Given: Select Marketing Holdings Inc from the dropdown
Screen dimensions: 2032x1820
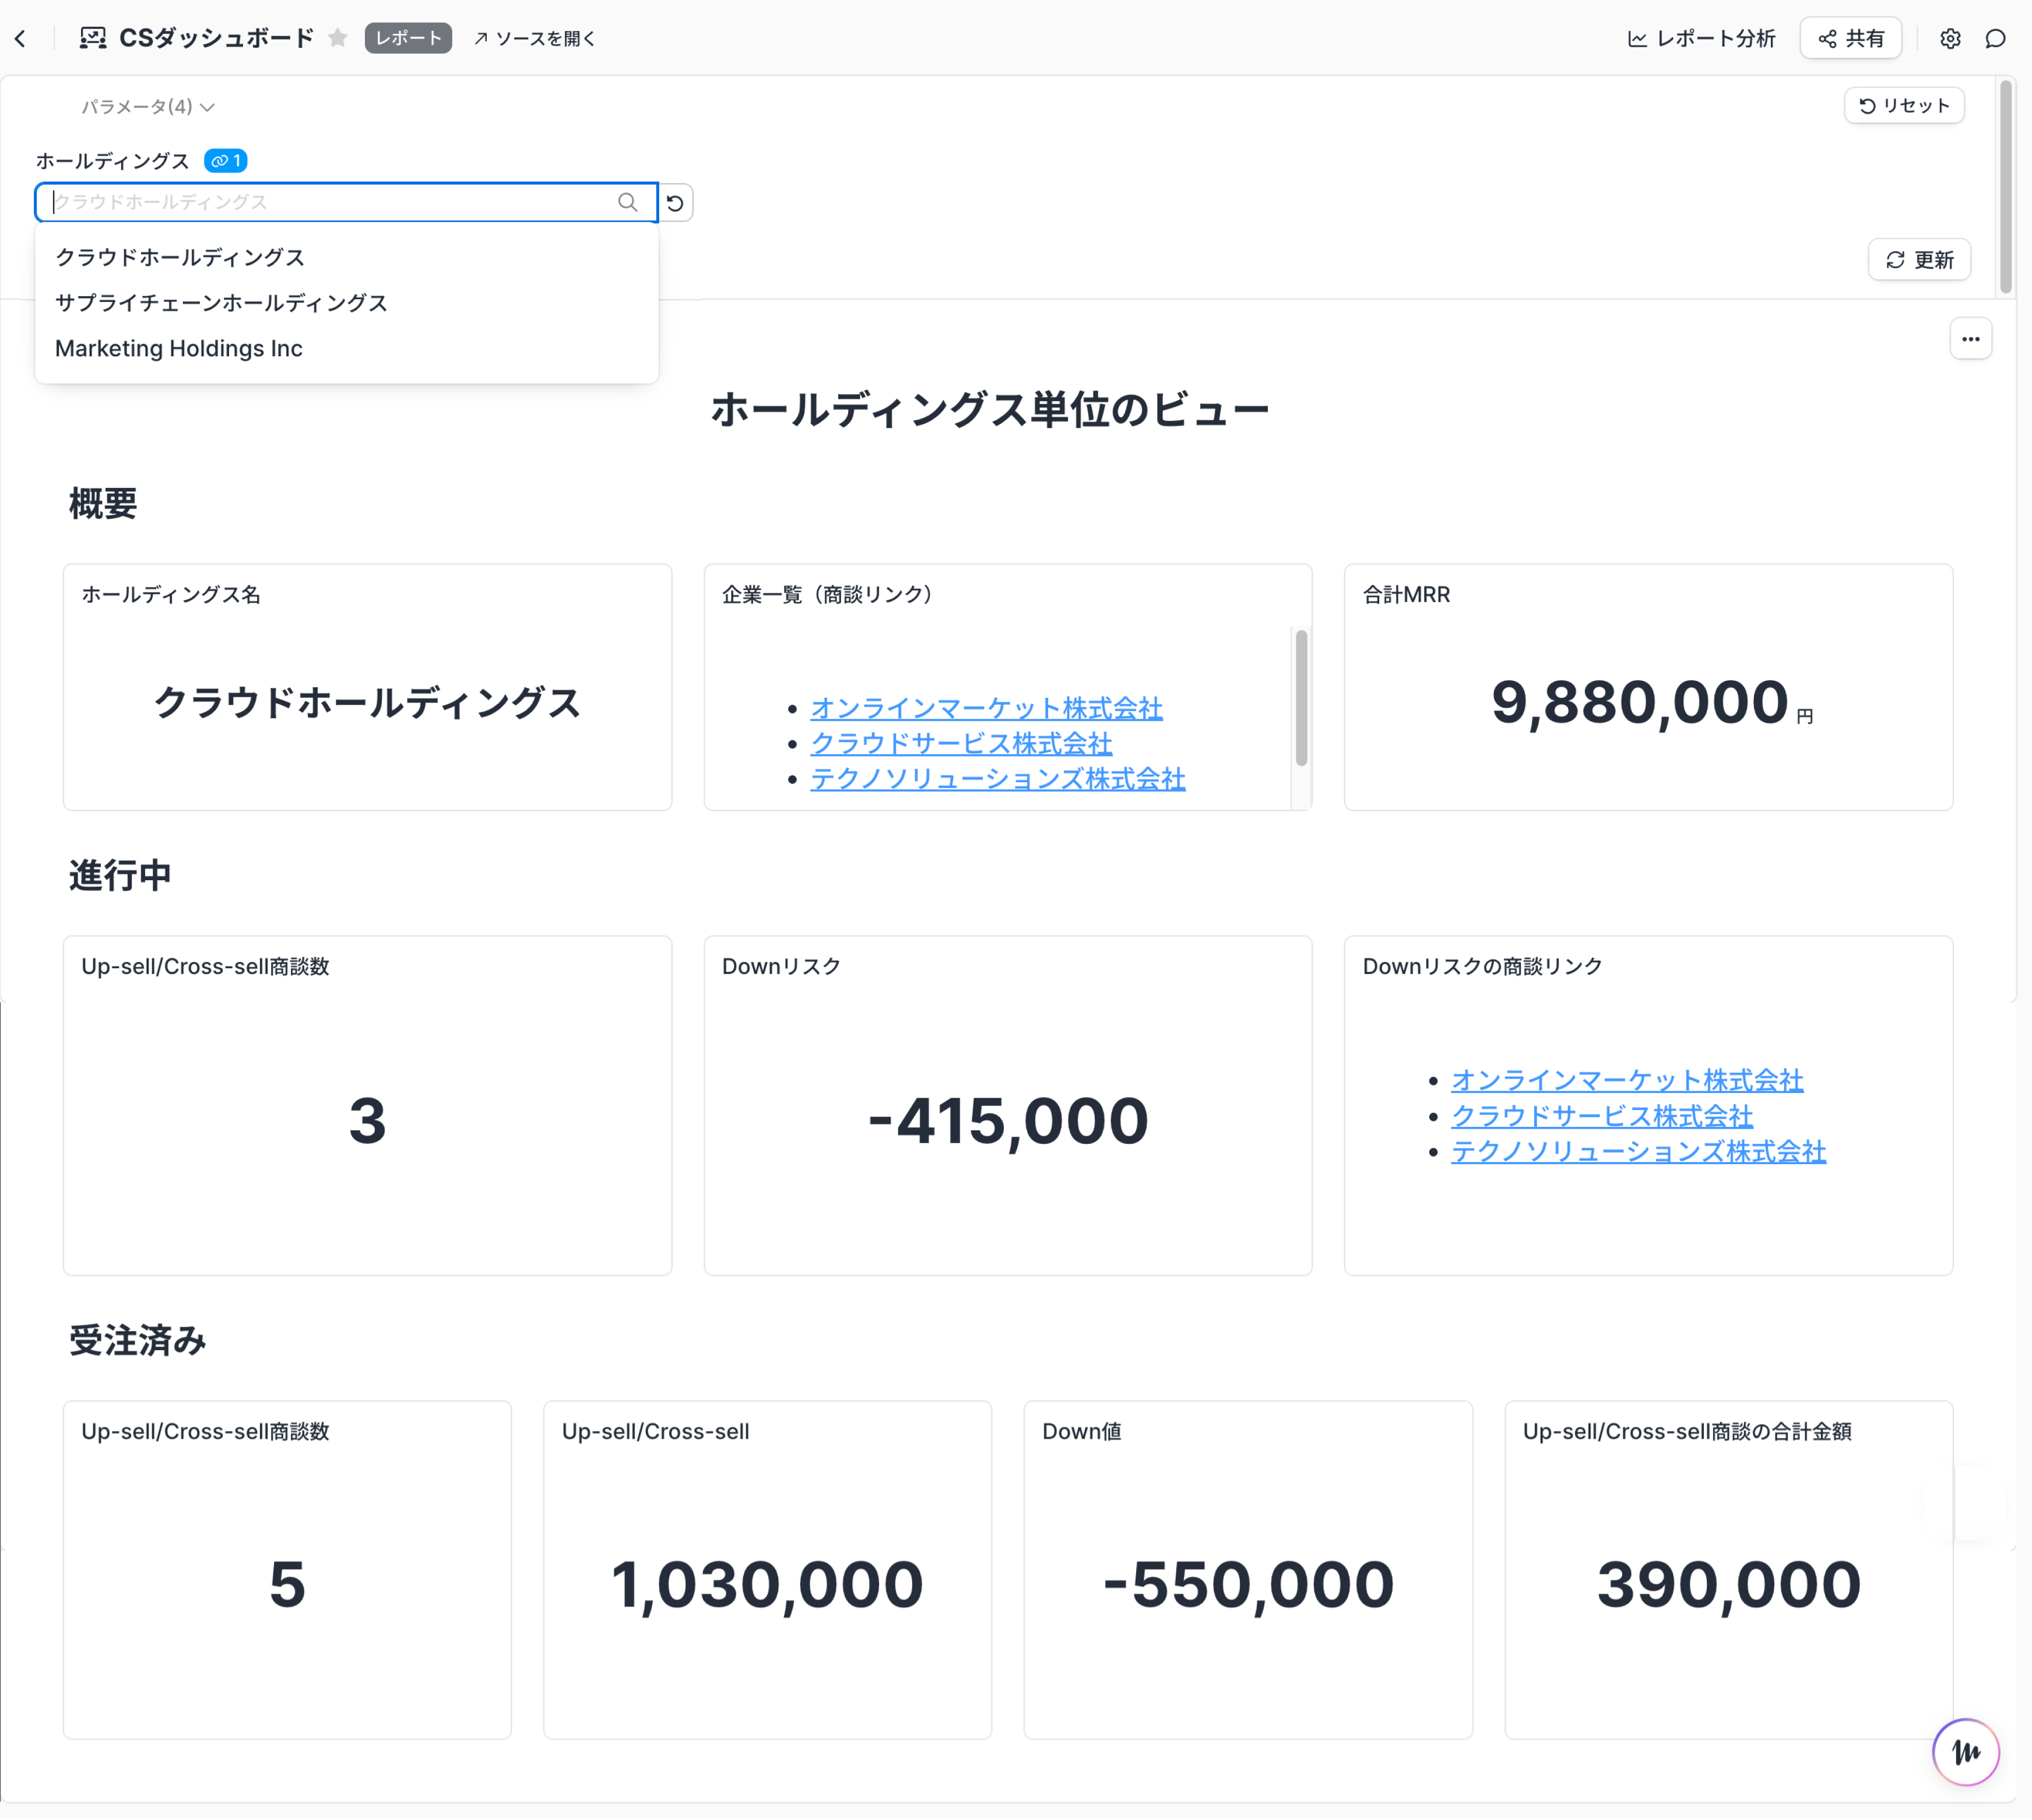Looking at the screenshot, I should [x=179, y=348].
